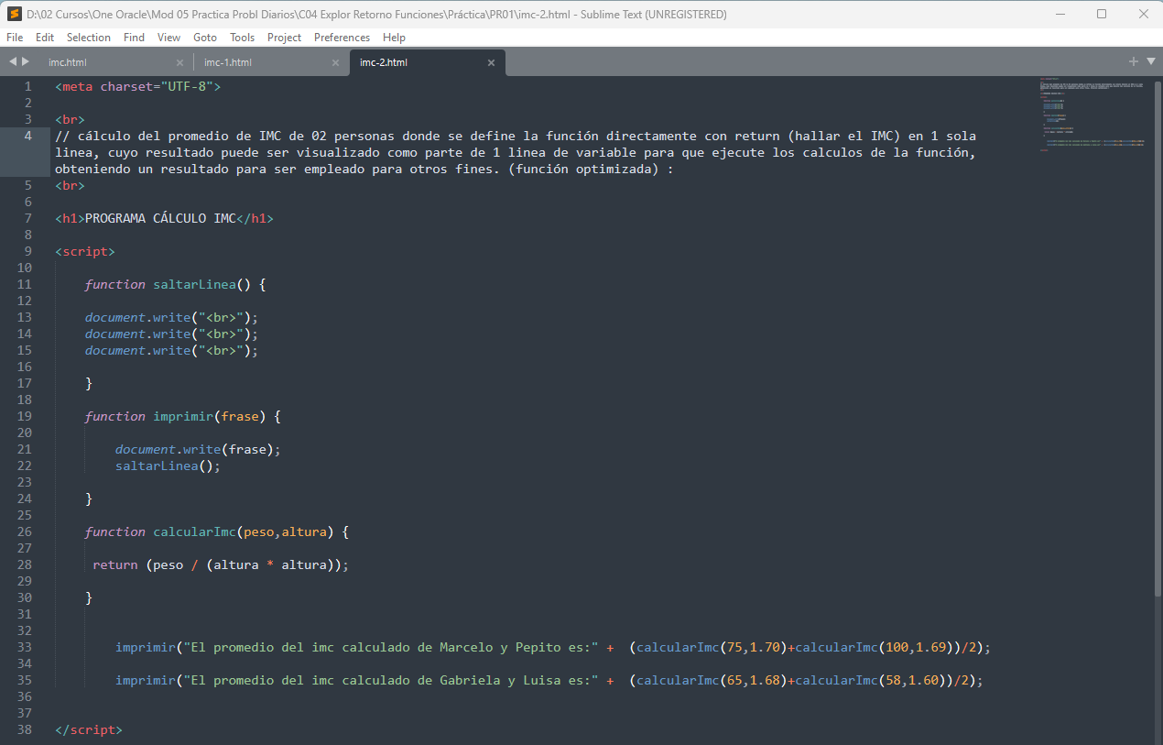The height and width of the screenshot is (745, 1163).
Task: Click the "PROGRAMA CÁLCULO IMC" heading text
Action: tap(160, 218)
